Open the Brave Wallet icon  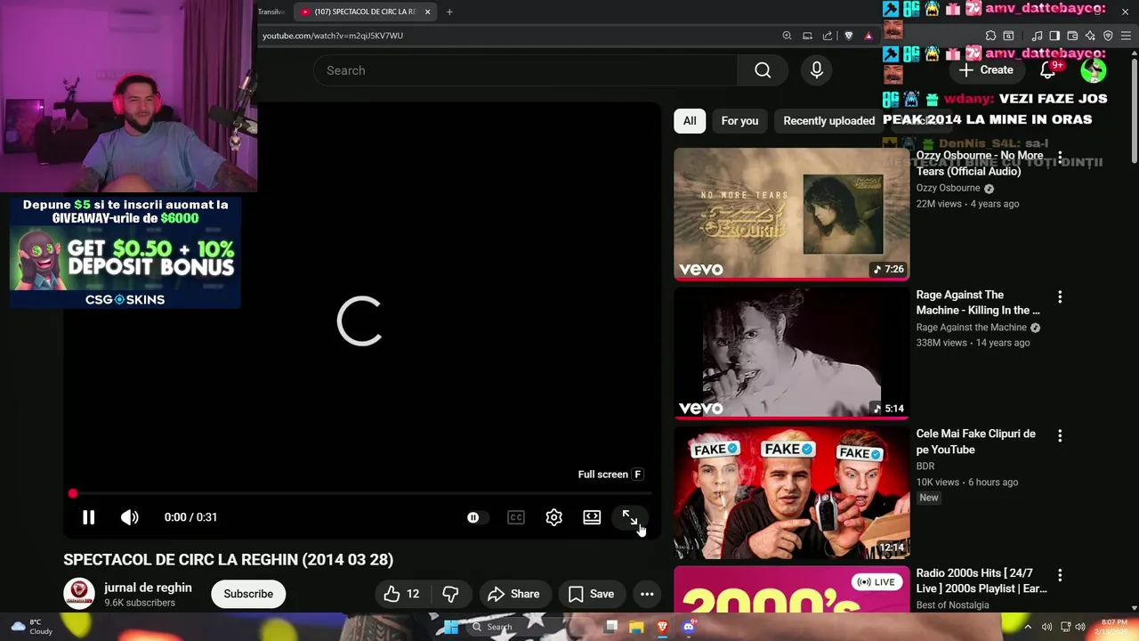point(1072,36)
